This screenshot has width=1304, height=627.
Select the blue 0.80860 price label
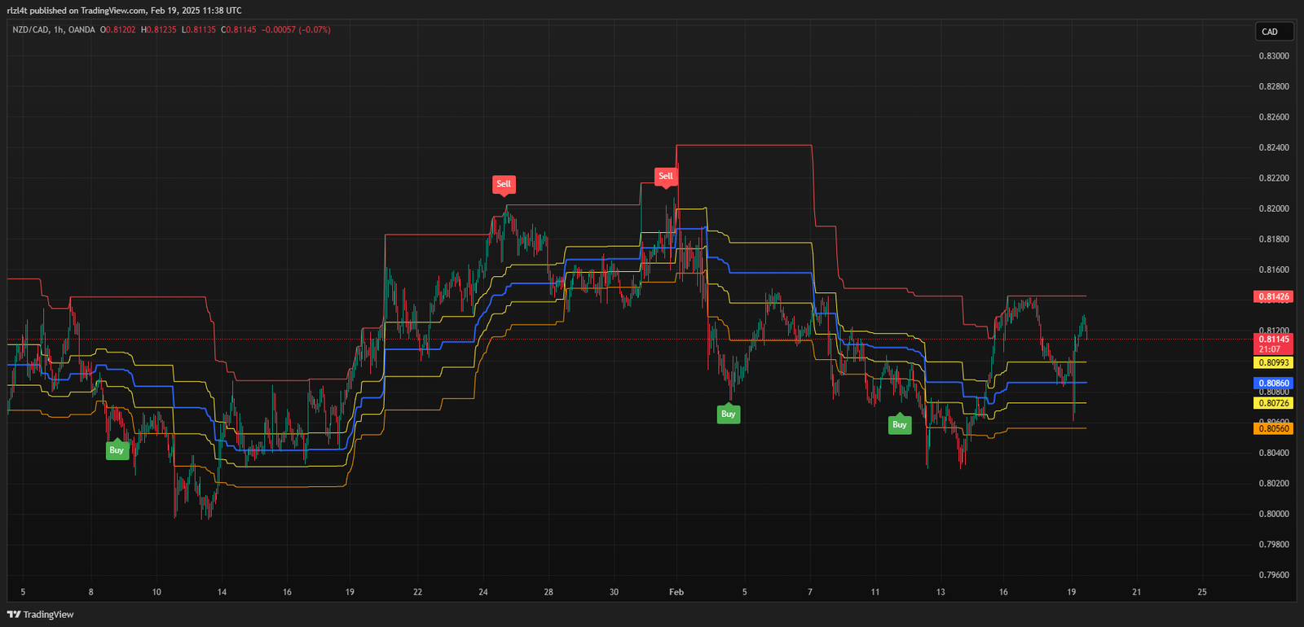1273,383
